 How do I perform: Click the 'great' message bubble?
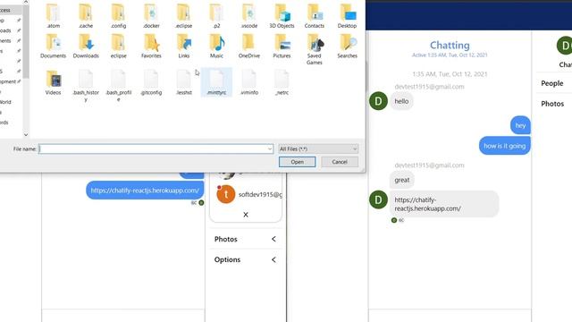coord(402,180)
